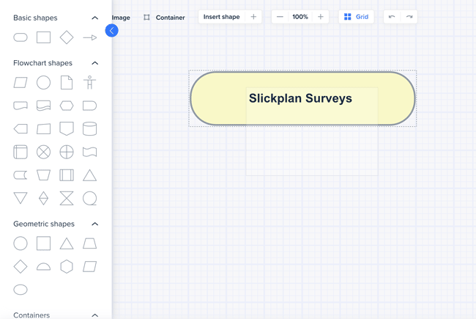This screenshot has width=476, height=319.
Task: Click the redo arrow button
Action: pyautogui.click(x=409, y=17)
